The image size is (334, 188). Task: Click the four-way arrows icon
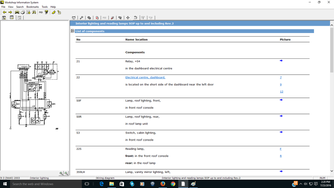[x=128, y=18]
